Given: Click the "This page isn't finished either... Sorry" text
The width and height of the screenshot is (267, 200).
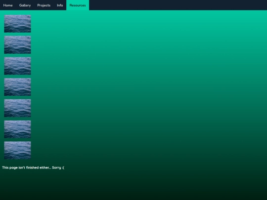Looking at the screenshot, I should pyautogui.click(x=33, y=168).
